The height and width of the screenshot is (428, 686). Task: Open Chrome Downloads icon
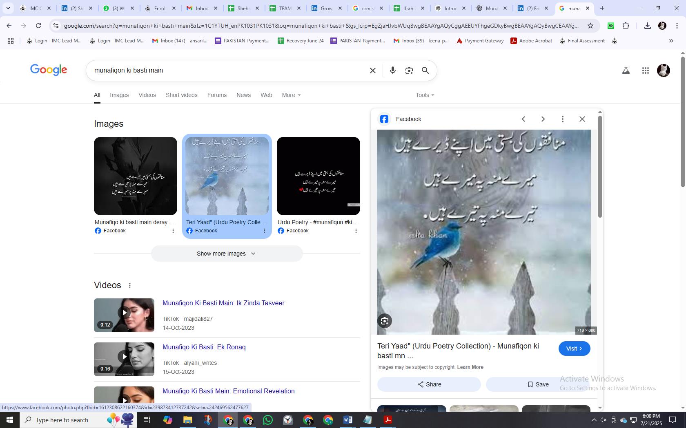pyautogui.click(x=647, y=26)
